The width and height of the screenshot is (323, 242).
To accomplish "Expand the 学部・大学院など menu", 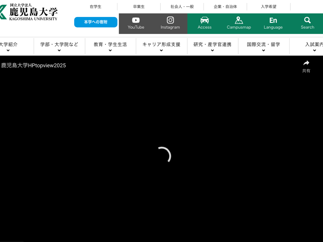I will pos(59,46).
